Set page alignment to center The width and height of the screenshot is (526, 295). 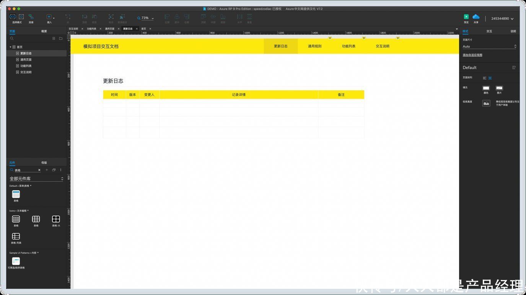coord(490,78)
